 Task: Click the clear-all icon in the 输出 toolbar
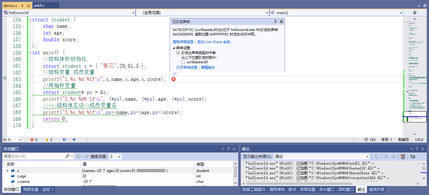(x=403, y=157)
